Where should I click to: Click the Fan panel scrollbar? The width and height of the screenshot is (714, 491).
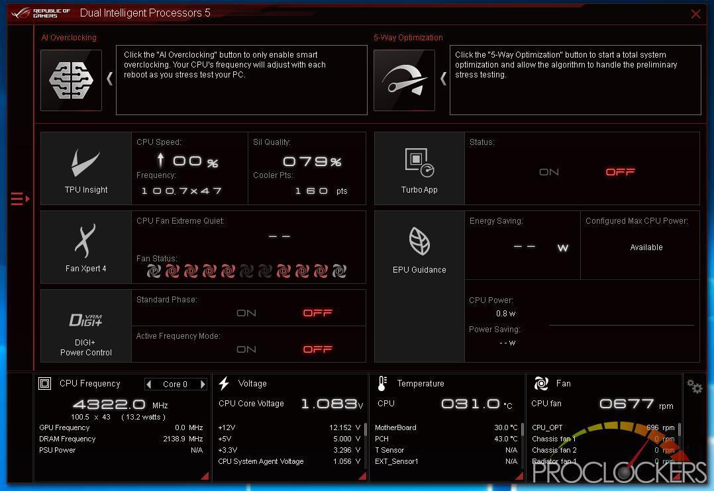(680, 430)
